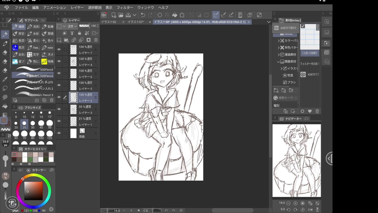Image resolution: width=378 pixels, height=213 pixels.
Task: Hide レイヤー 2 with its eye icon
Action: click(x=59, y=97)
